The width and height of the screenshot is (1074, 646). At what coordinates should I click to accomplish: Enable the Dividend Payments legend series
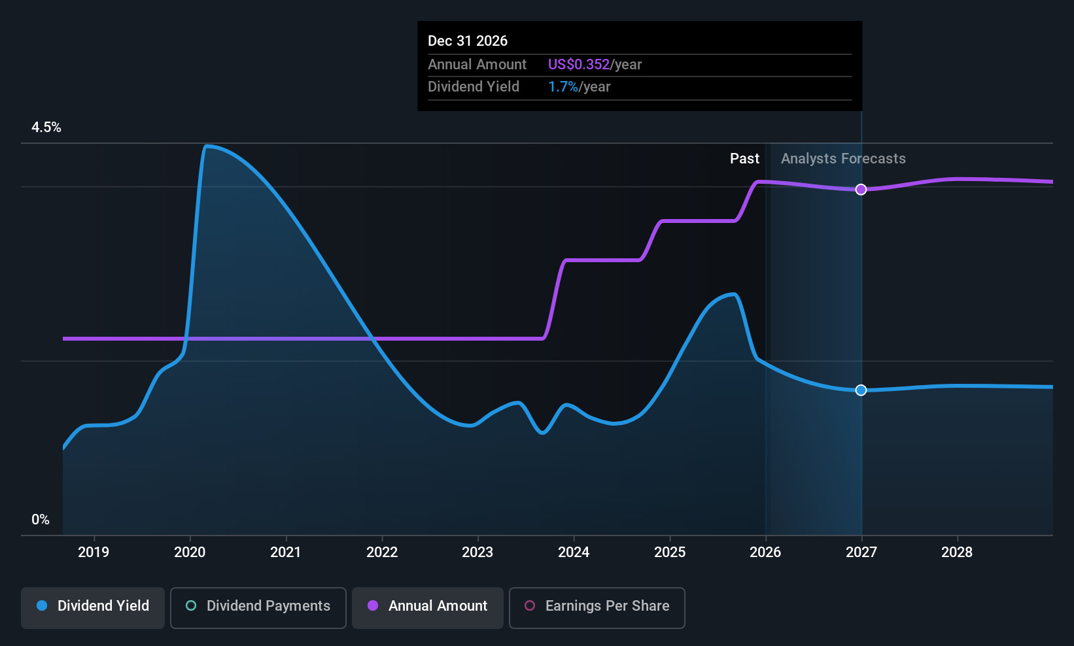[258, 606]
